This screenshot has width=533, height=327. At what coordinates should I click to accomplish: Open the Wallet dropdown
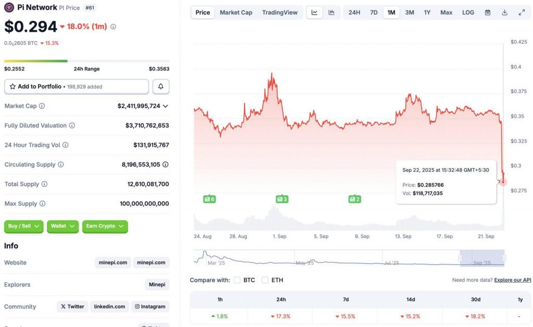[63, 226]
